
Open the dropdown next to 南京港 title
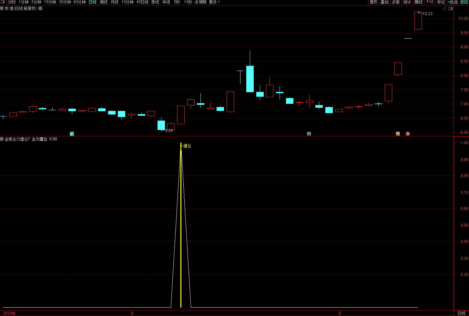40,8
